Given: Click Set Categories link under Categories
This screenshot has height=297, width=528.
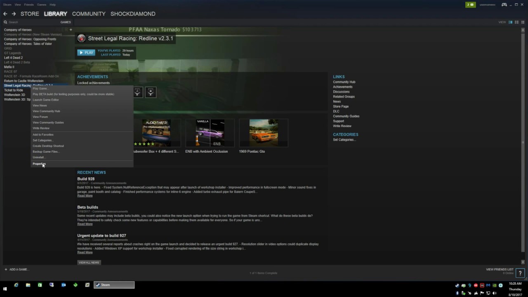Looking at the screenshot, I should [x=344, y=140].
